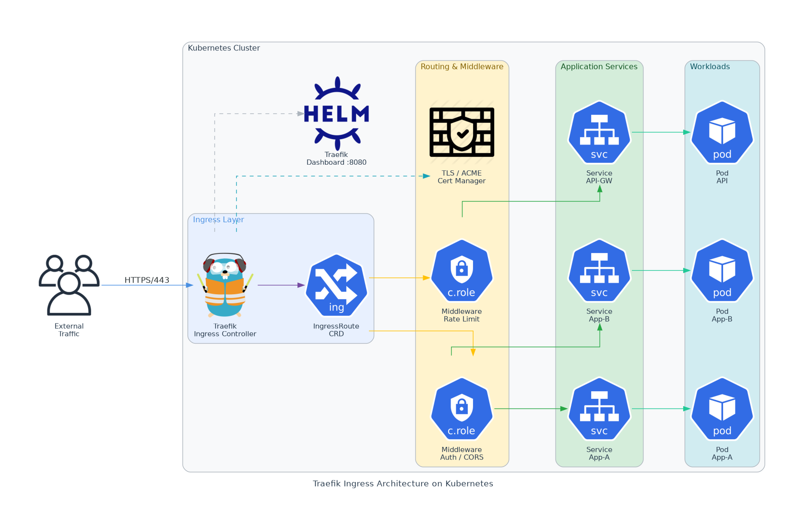Select the Service App-B caption
The image size is (807, 528).
599,315
